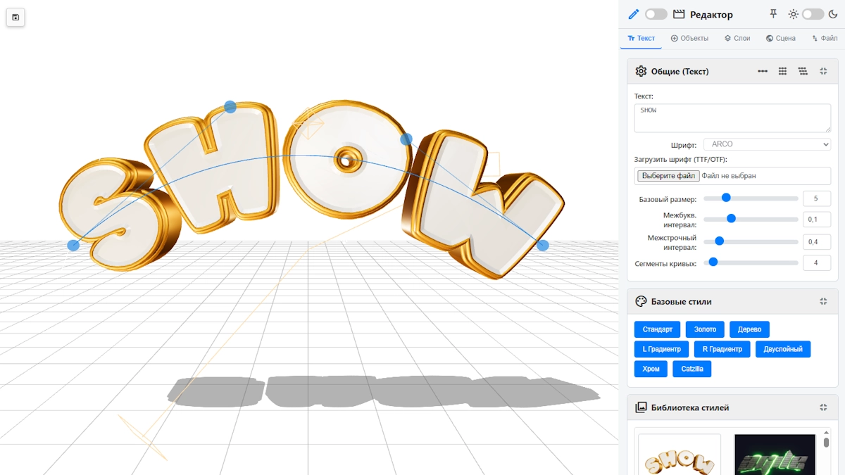The image size is (845, 475).
Task: Click the save icon in the top-left corner
Action: click(x=15, y=17)
